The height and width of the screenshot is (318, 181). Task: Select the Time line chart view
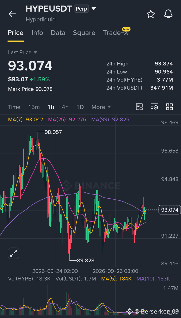[x=14, y=107]
